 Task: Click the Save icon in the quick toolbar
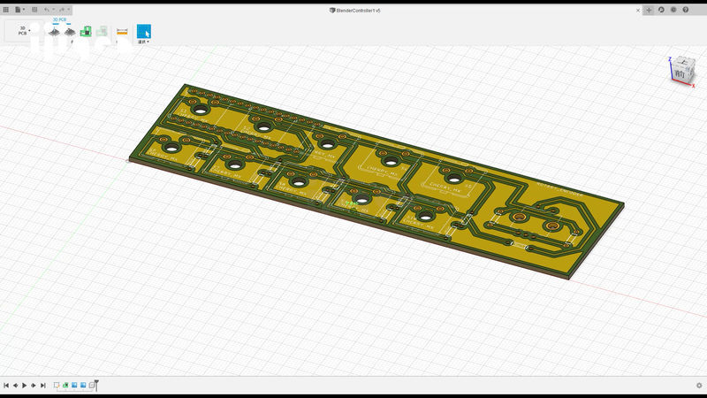click(x=34, y=10)
